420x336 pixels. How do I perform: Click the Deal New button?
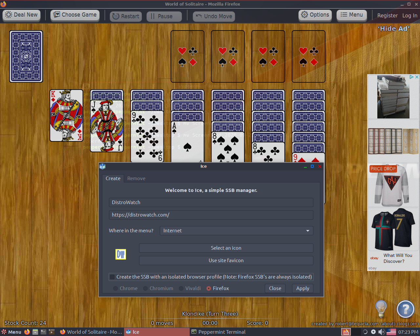coord(21,15)
